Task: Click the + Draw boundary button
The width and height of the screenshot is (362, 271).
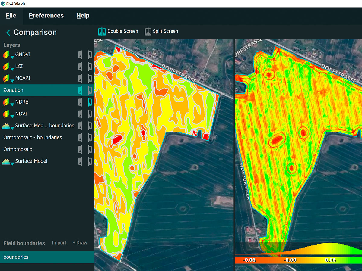Action: click(x=80, y=243)
